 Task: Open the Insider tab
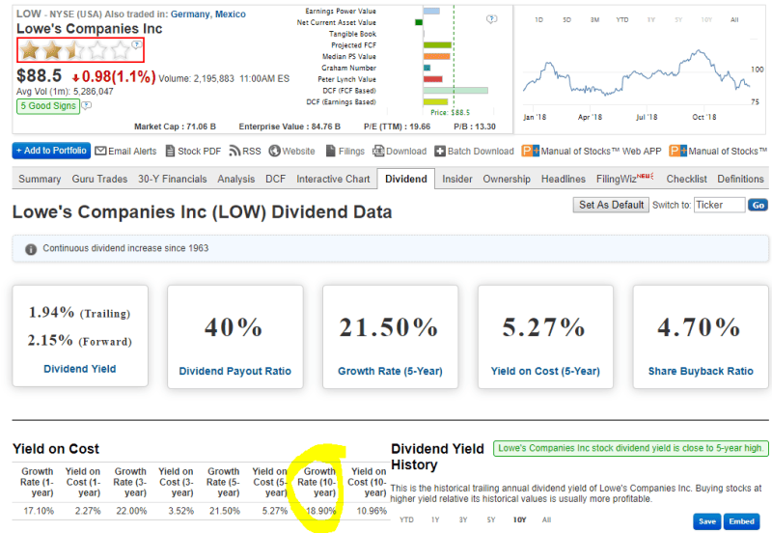(456, 179)
